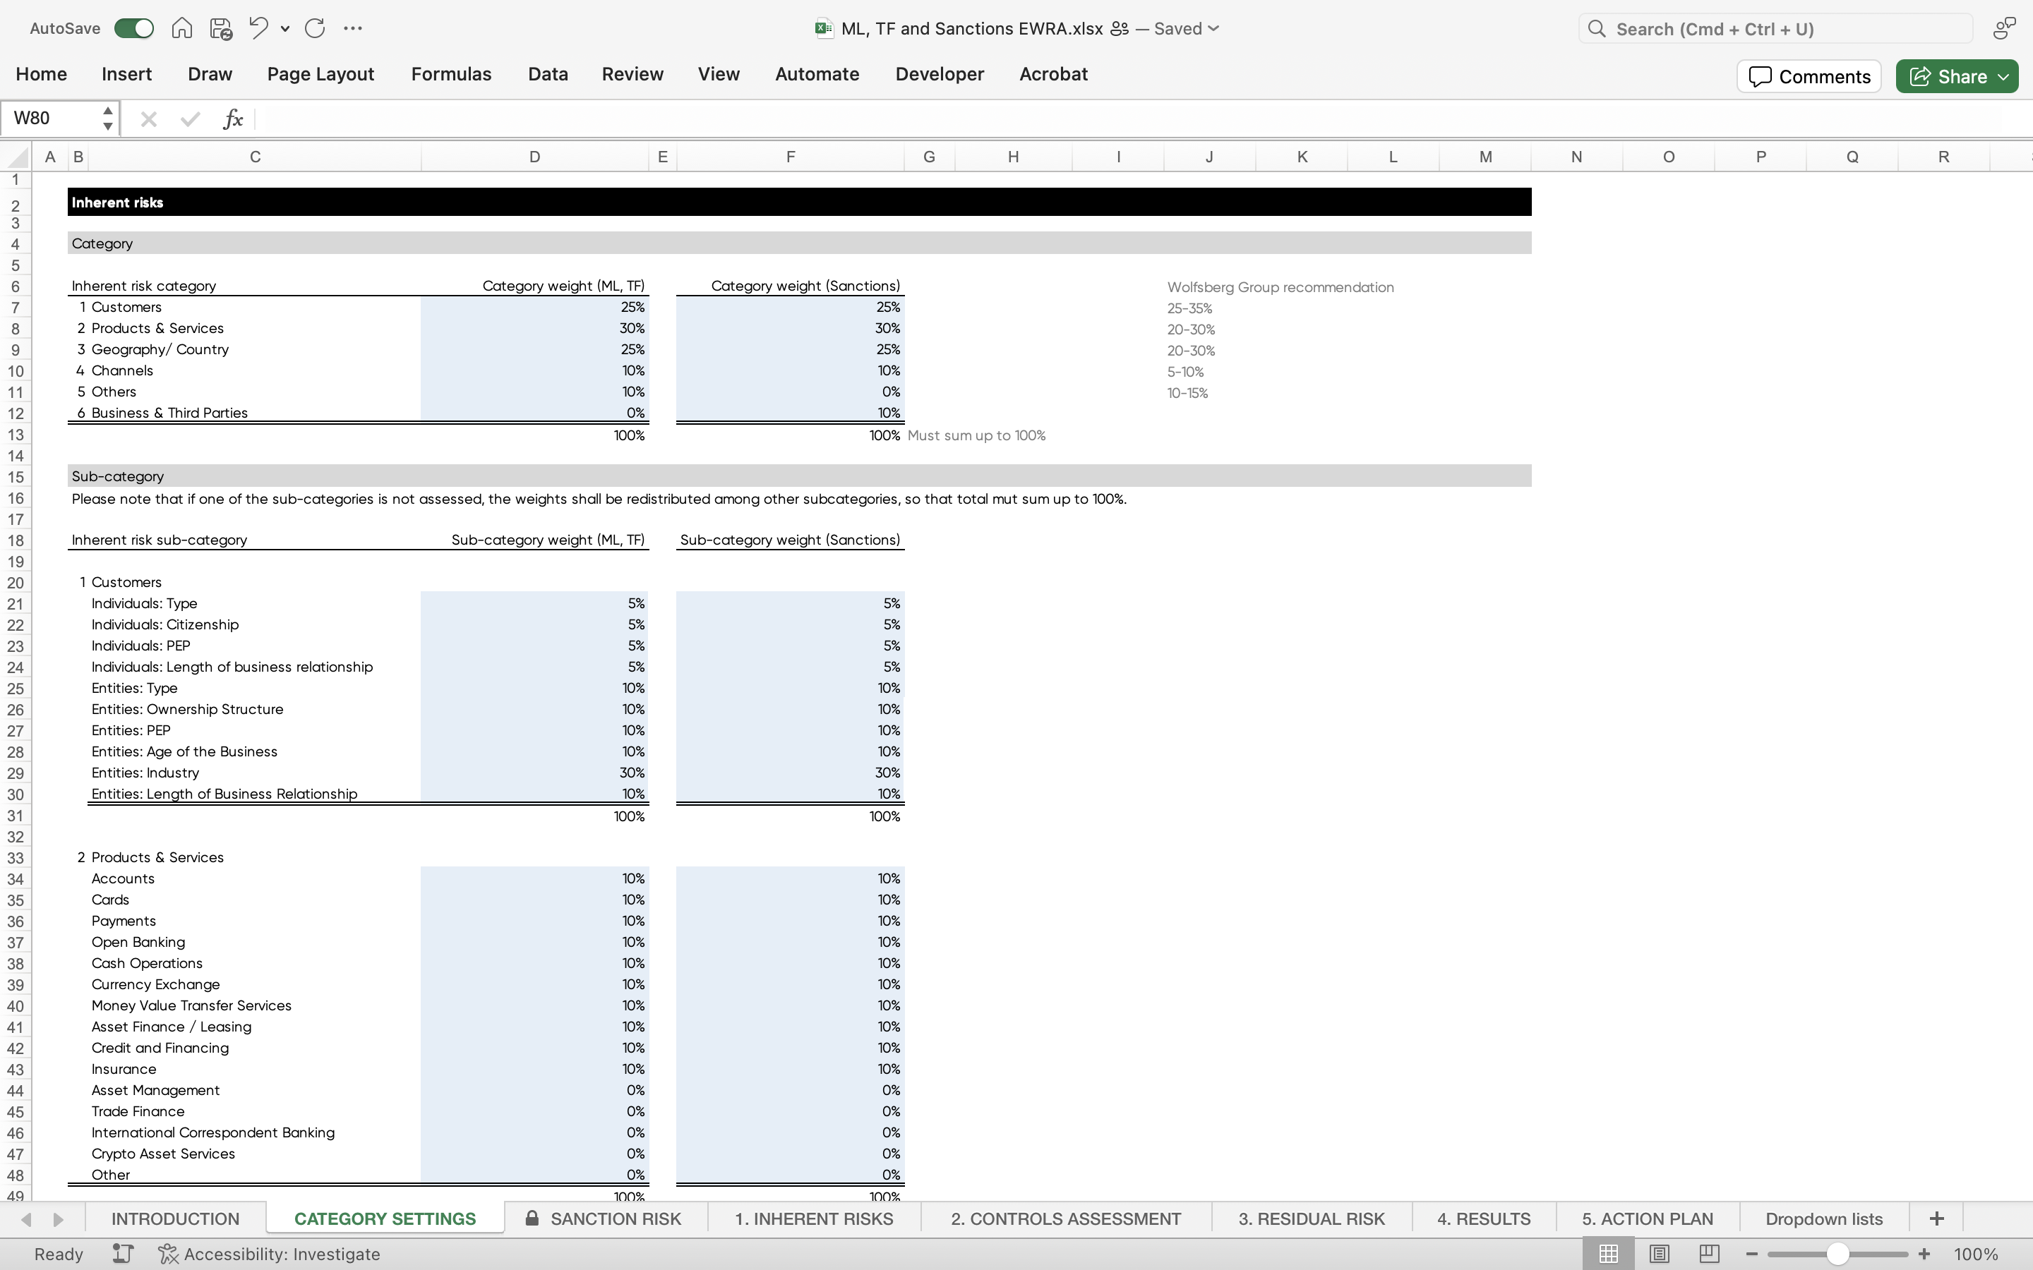Expand the Saved status dropdown

tap(1213, 28)
